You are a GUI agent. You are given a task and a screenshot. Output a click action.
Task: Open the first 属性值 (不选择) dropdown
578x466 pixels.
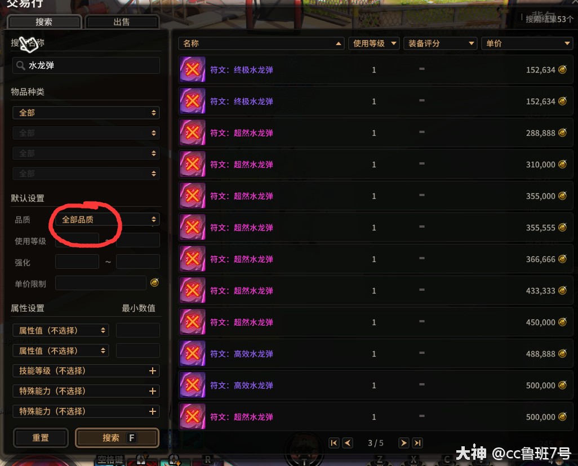tap(60, 330)
